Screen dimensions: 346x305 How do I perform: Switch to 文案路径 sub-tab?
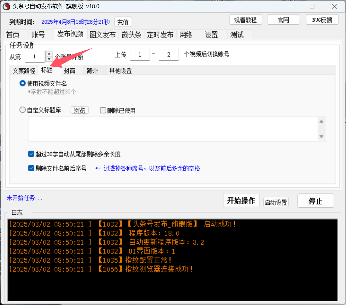(24, 71)
